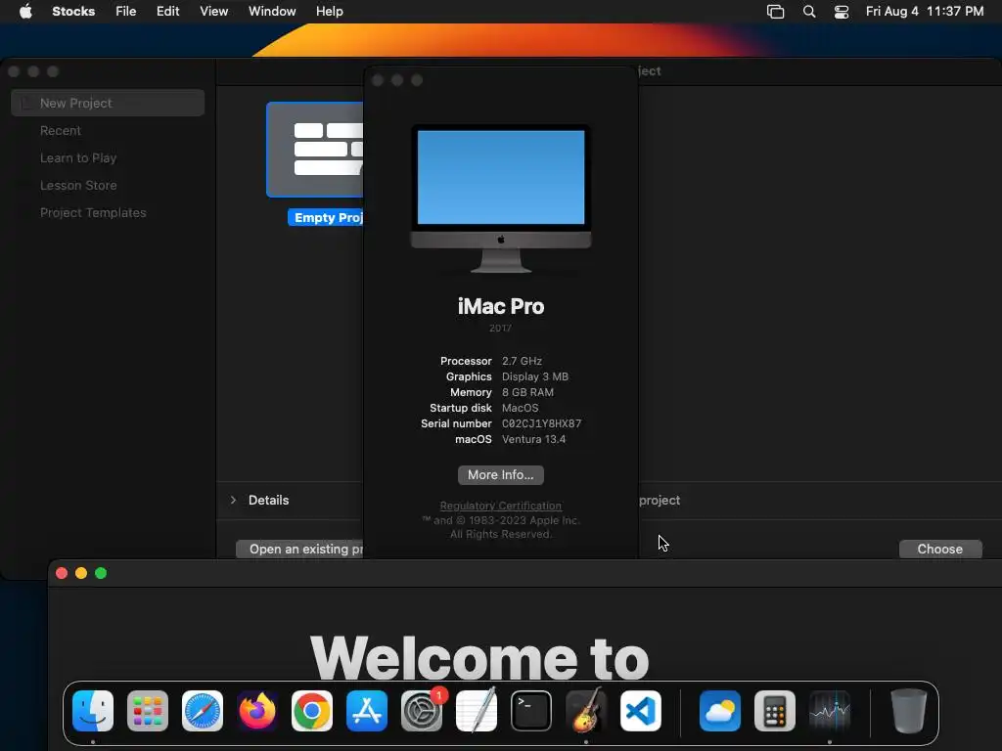Click the More Info... button
This screenshot has height=751, width=1002.
click(x=501, y=474)
